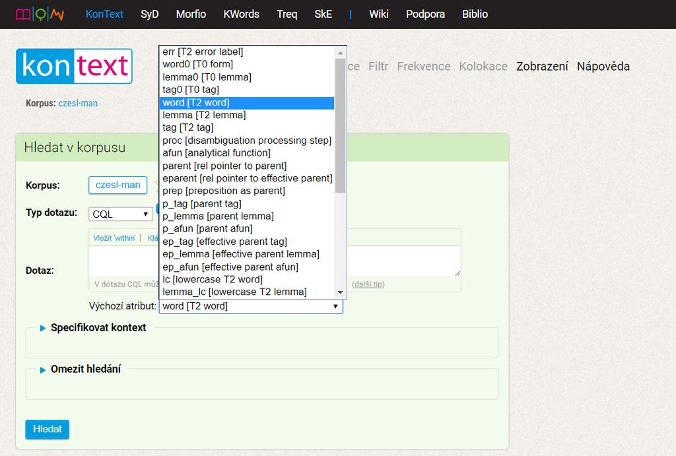This screenshot has height=456, width=676.
Task: Click the czesl-man corpus selector button
Action: 118,185
